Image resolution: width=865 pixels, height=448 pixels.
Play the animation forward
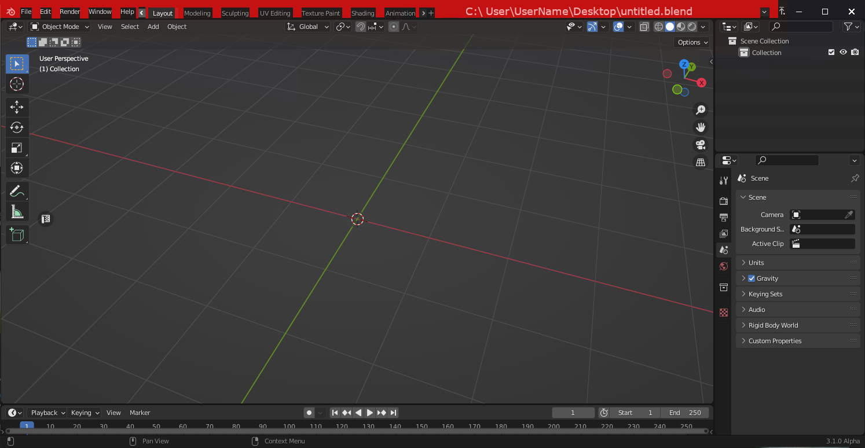(369, 413)
